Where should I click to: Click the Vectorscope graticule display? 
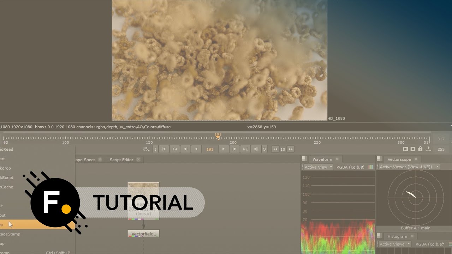click(x=415, y=198)
